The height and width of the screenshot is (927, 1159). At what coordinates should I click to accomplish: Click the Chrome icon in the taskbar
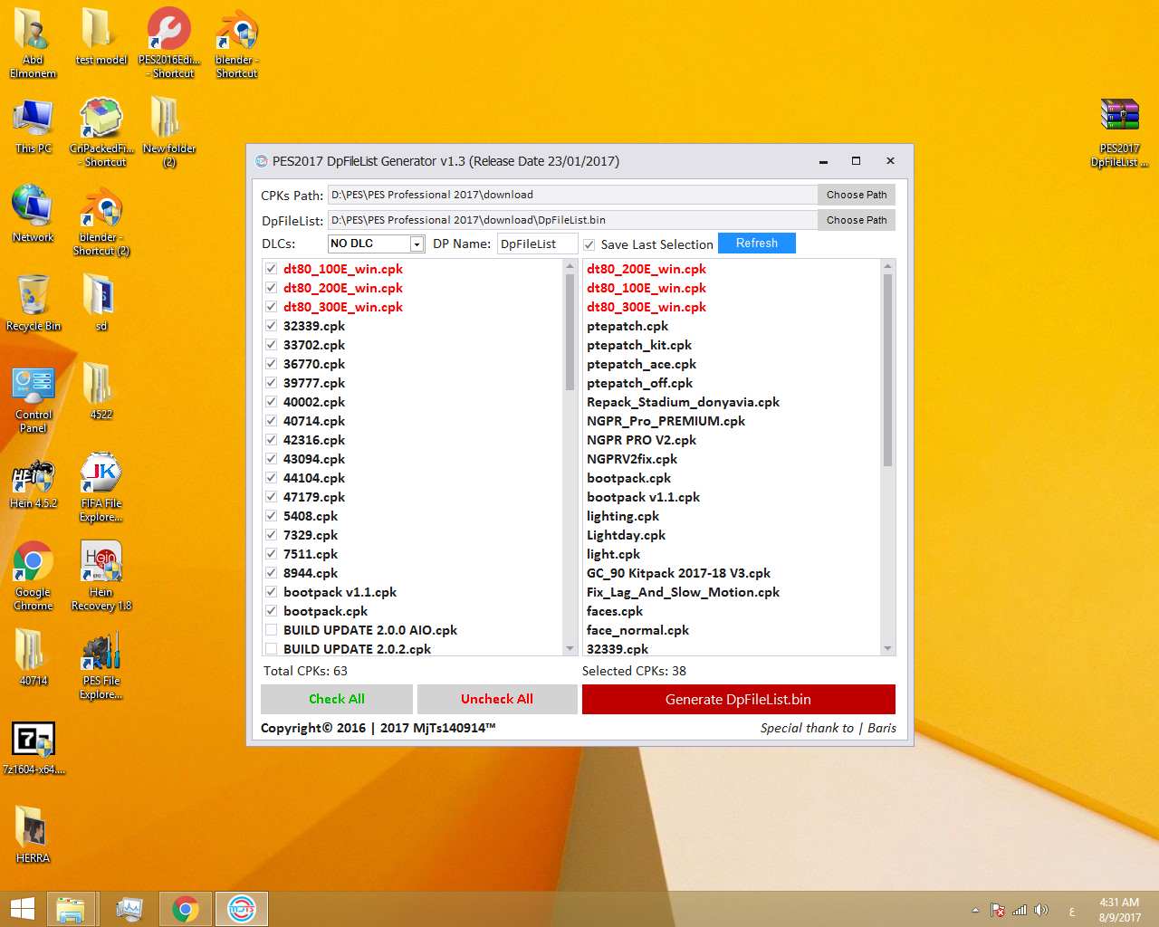pyautogui.click(x=186, y=909)
